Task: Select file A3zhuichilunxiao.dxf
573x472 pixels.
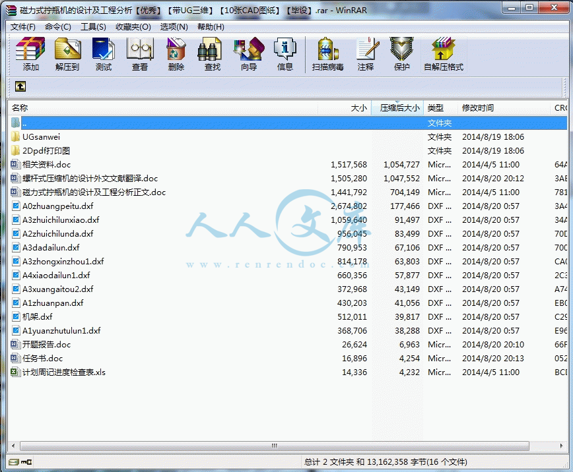Action: 61,220
